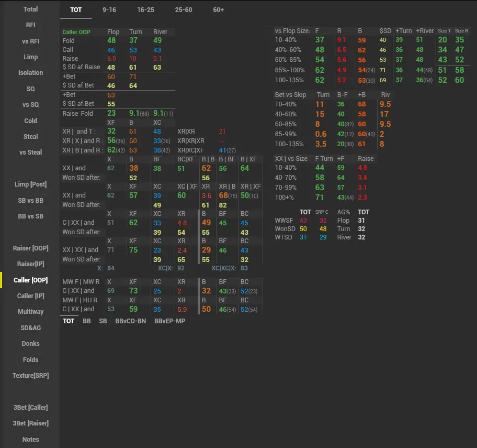
Task: Select the BBvCO-BN position filter at bottom
Action: [x=130, y=321]
